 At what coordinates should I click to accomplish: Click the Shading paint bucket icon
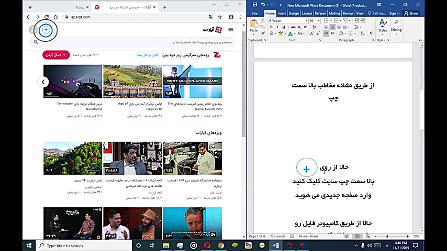coord(341,33)
